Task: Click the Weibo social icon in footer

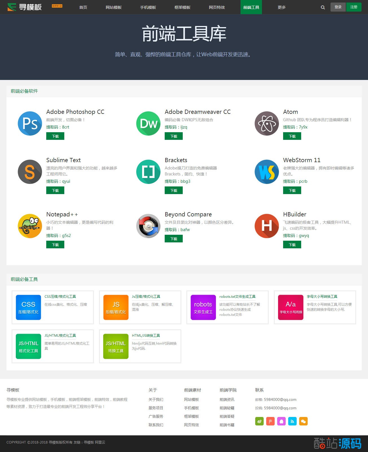Action: pos(259,421)
